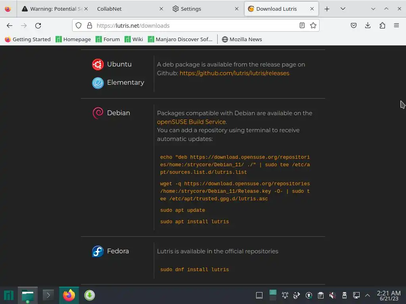
Task: Click the show desktop tray icon
Action: click(259, 295)
